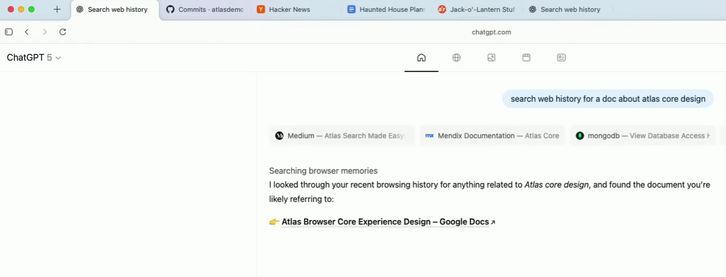Screen dimensions: 726x277
Task: Select the active Search web history tab
Action: point(115,9)
